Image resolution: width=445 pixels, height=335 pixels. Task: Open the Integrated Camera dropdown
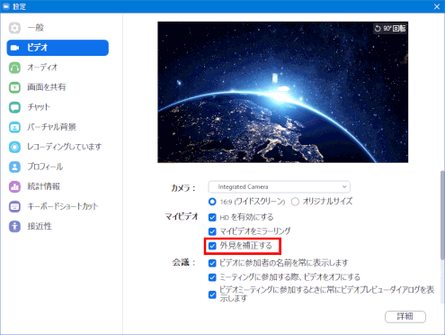pos(279,186)
